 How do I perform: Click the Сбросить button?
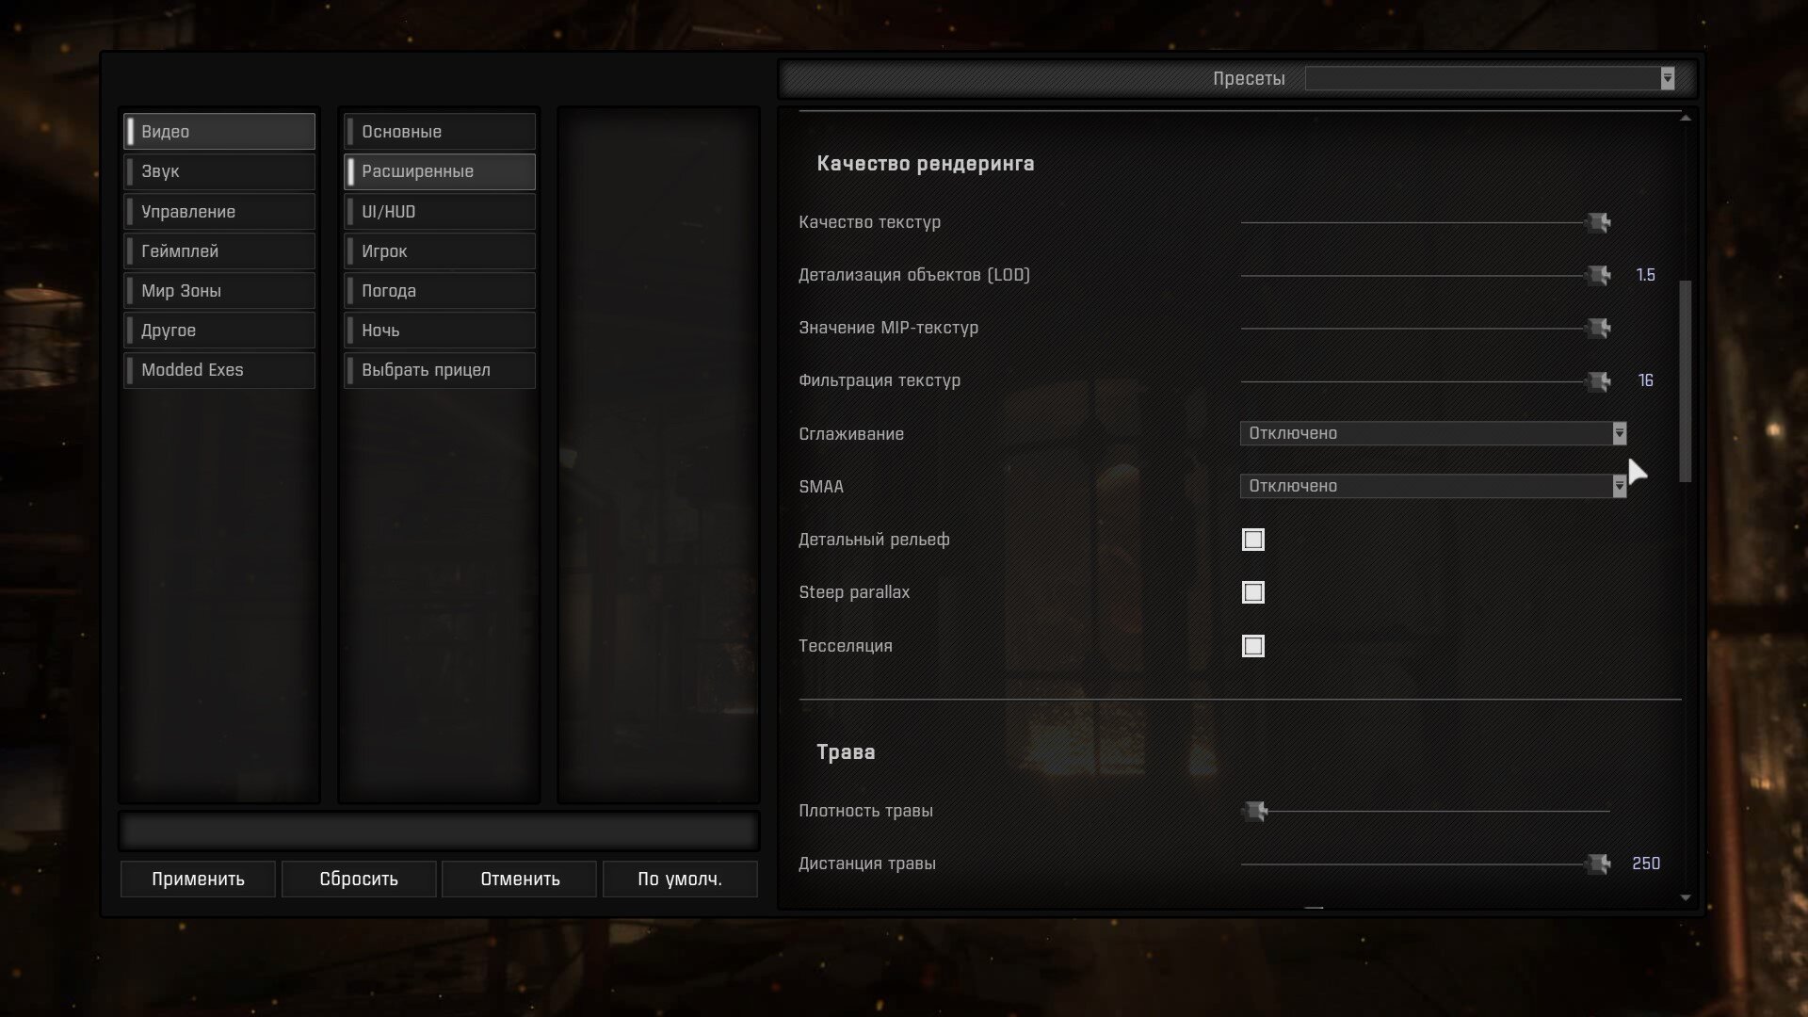pyautogui.click(x=359, y=879)
